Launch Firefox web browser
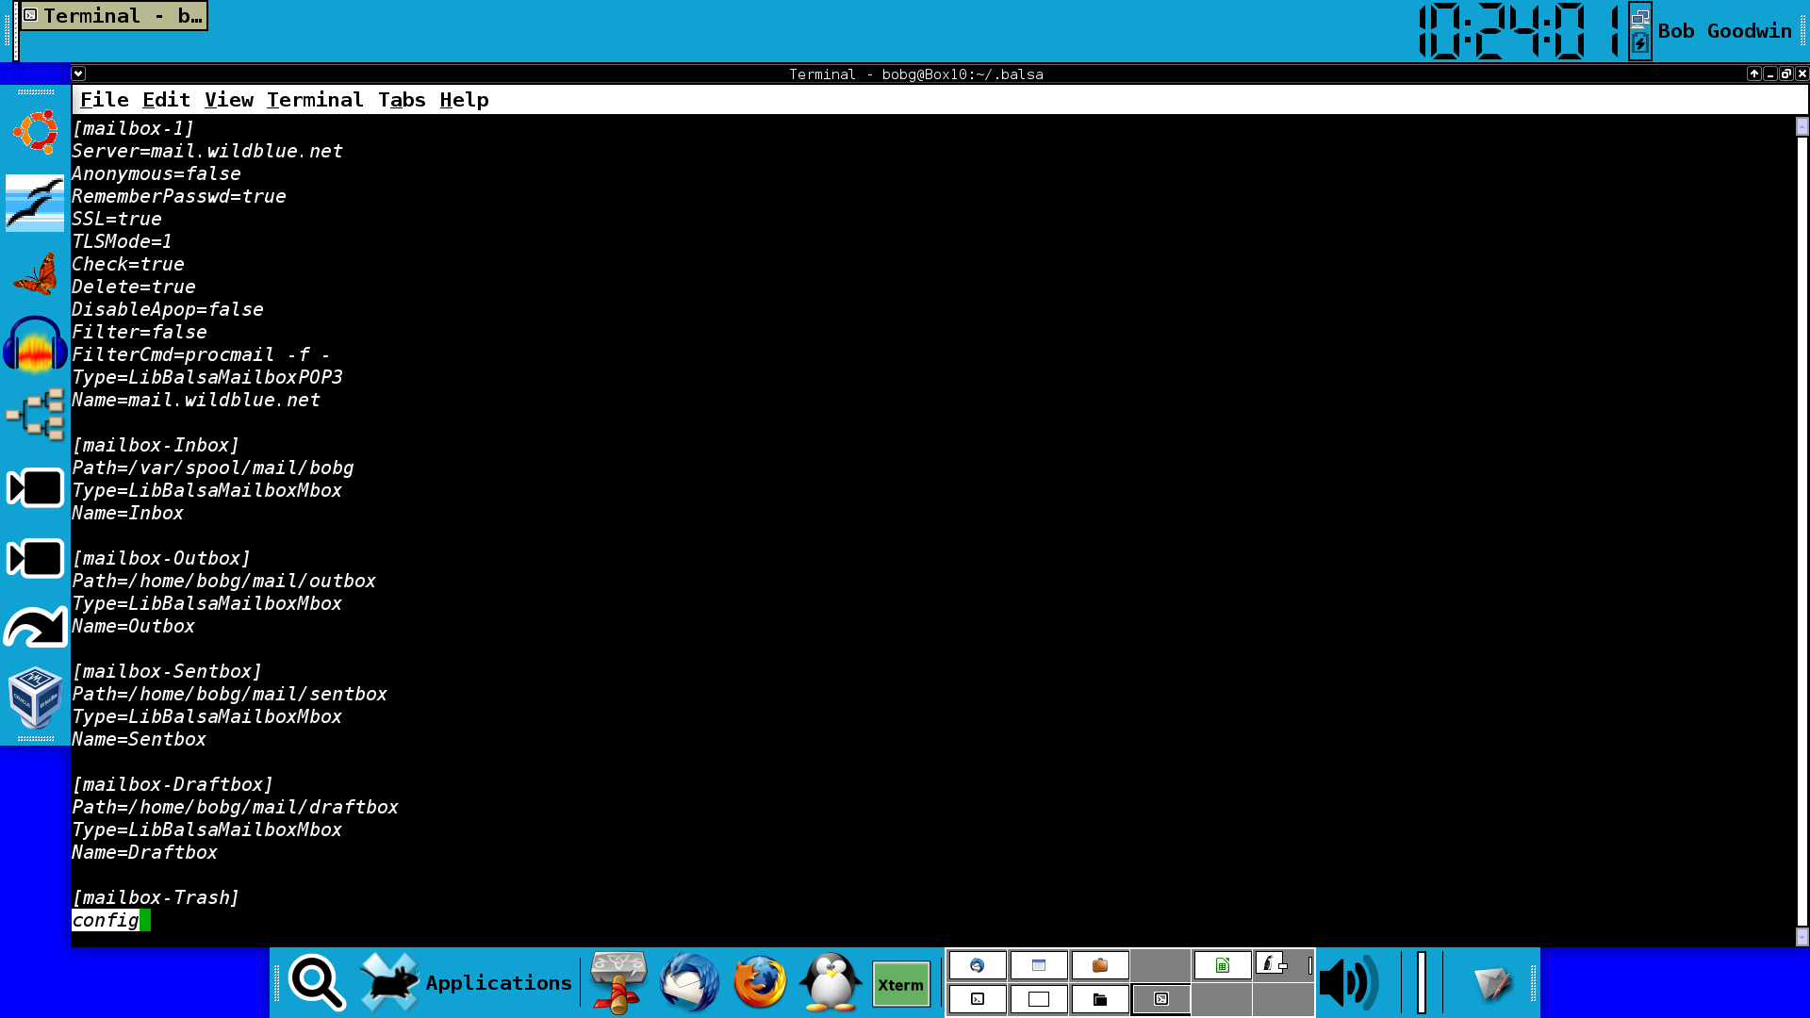Screen dimensions: 1810x1018 click(760, 982)
